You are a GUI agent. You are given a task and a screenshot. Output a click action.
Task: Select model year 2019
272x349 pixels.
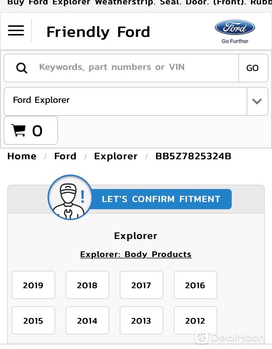pos(33,285)
